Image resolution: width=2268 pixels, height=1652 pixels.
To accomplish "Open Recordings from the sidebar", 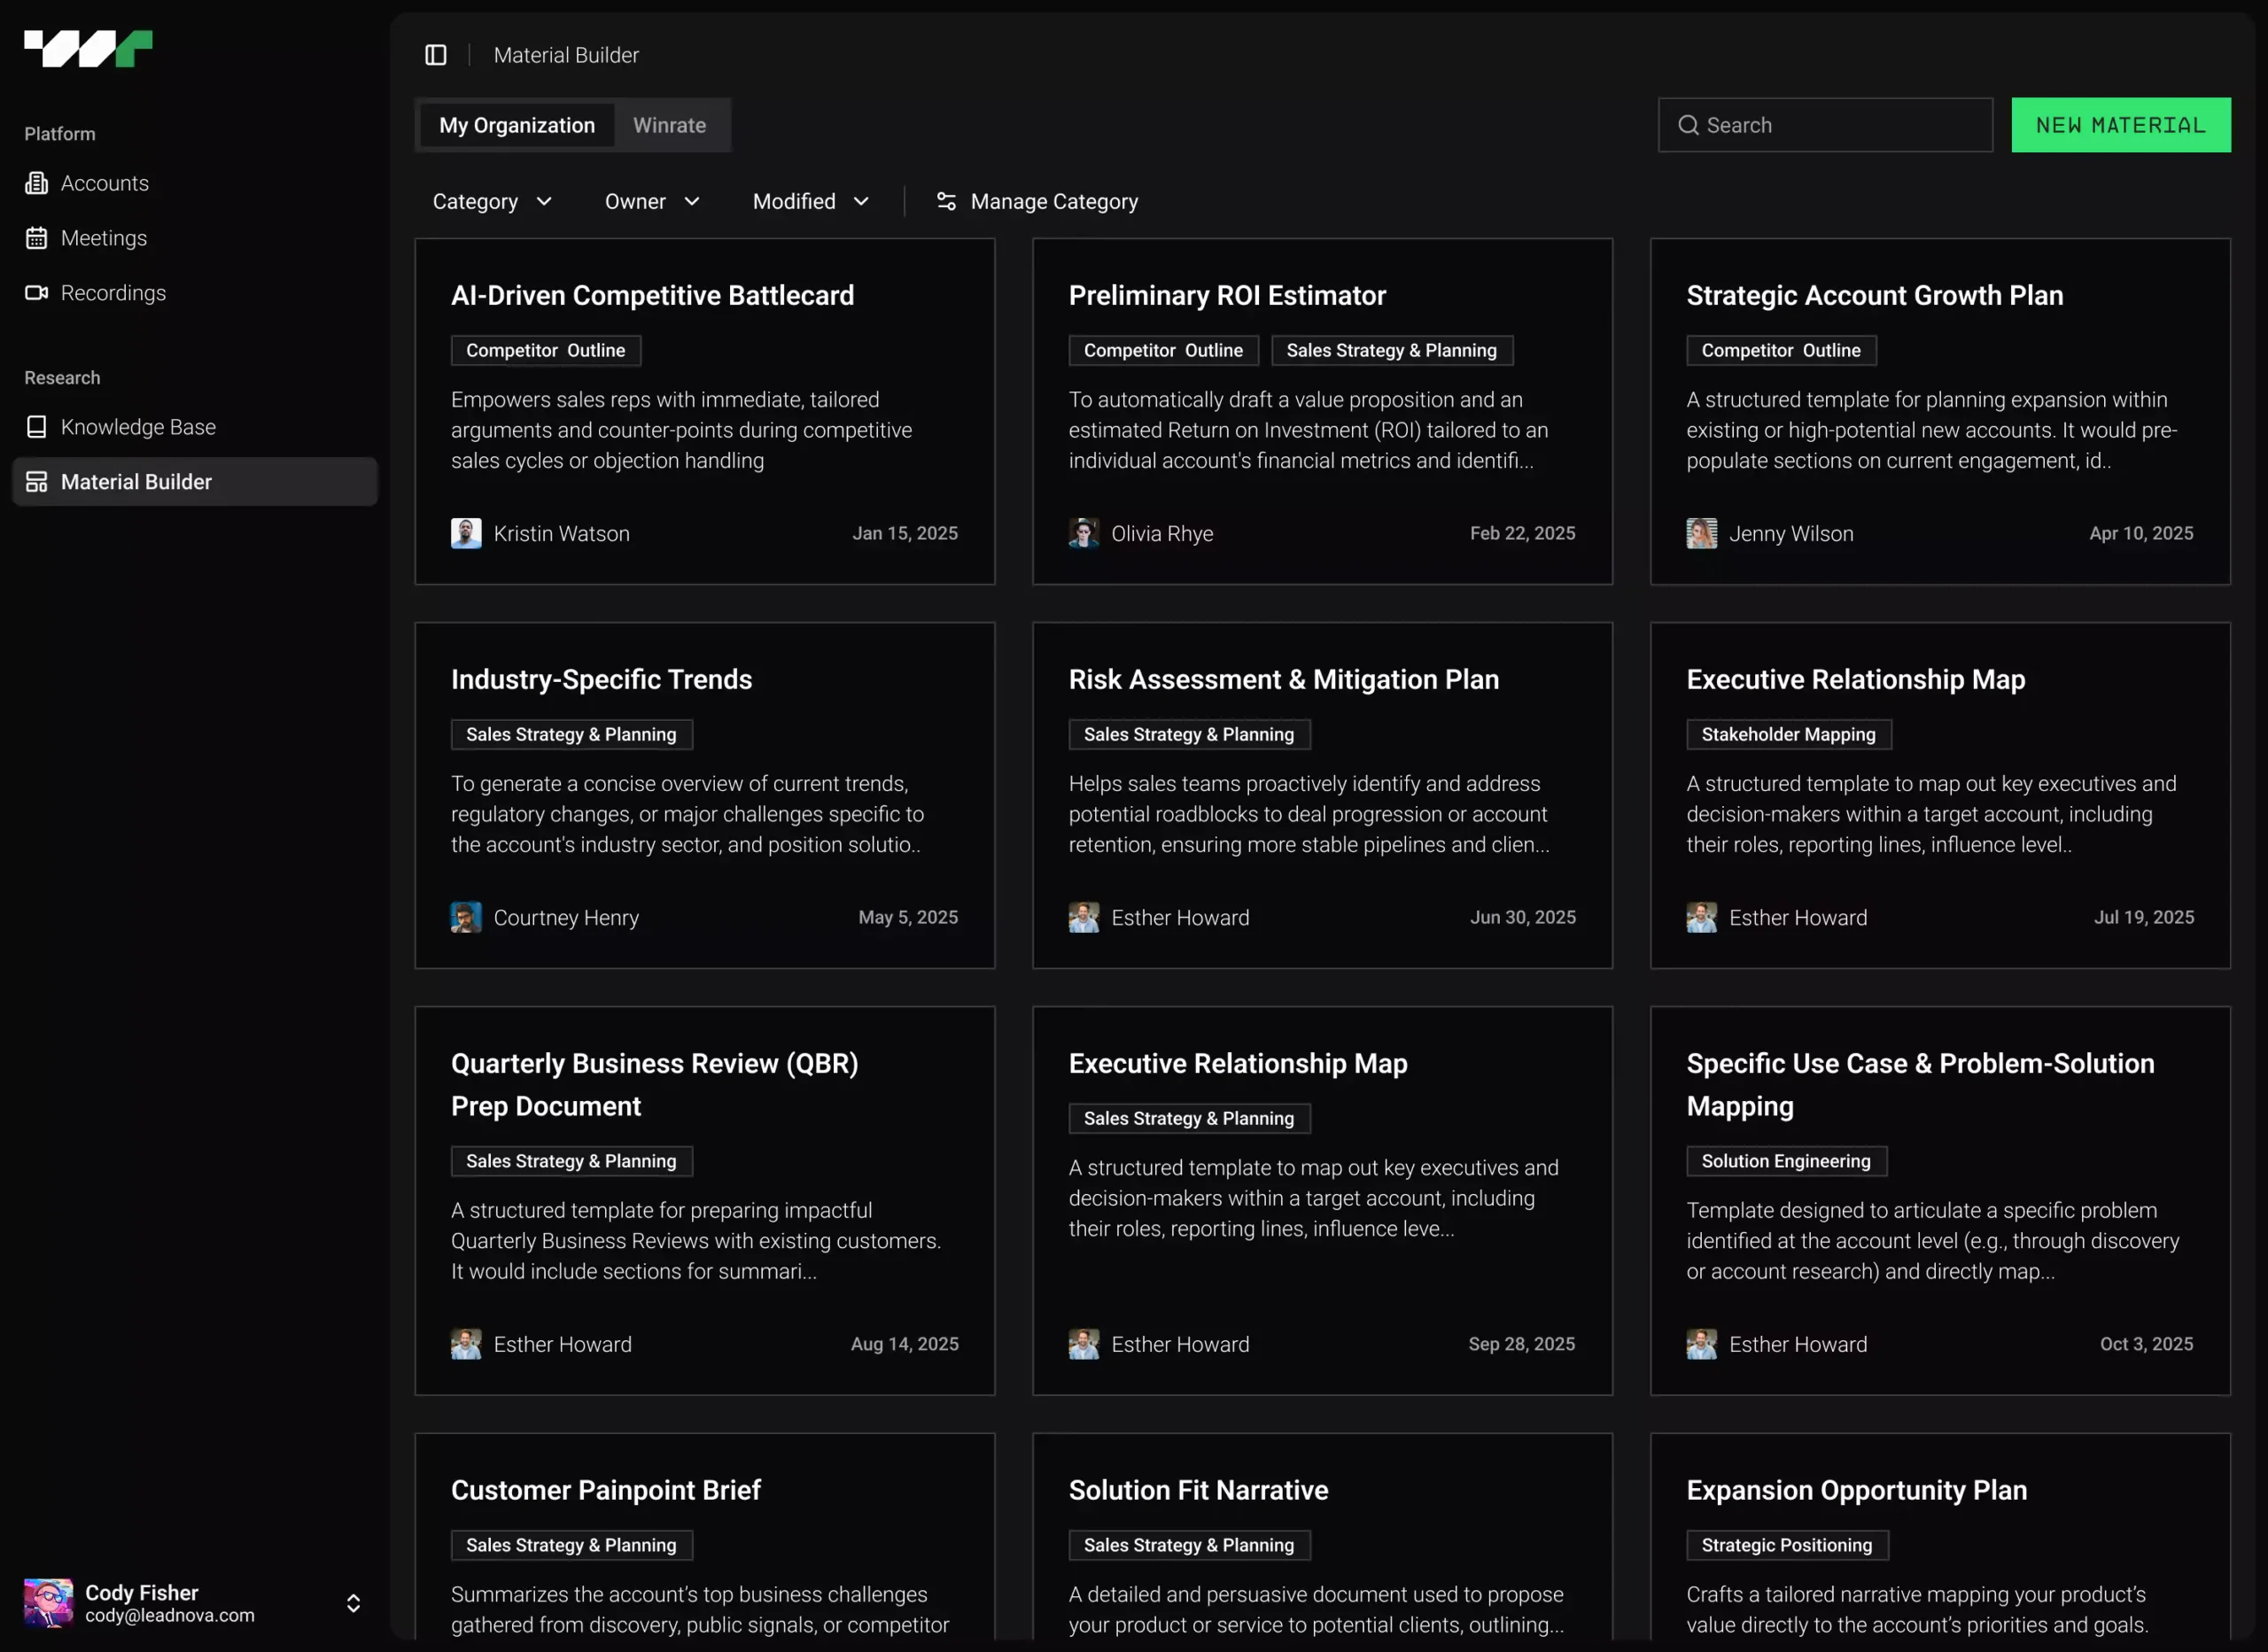I will 195,293.
